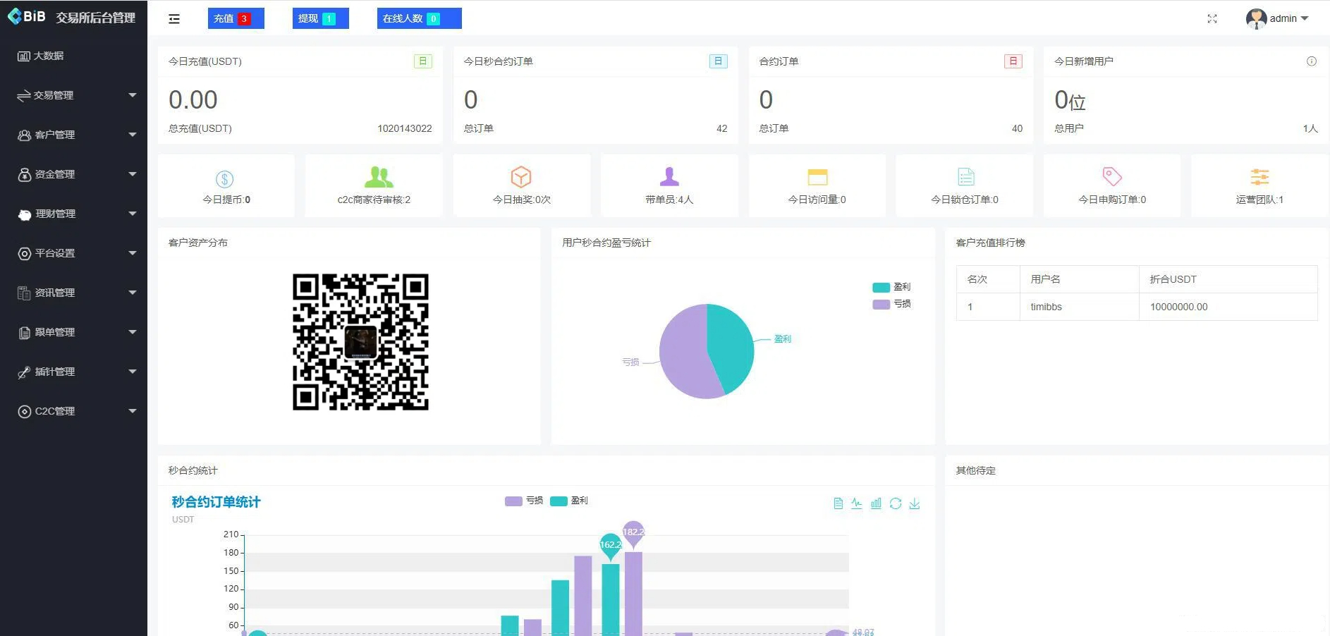Image resolution: width=1330 pixels, height=636 pixels.
Task: Click the green 日 badge on 今日充值
Action: point(422,61)
